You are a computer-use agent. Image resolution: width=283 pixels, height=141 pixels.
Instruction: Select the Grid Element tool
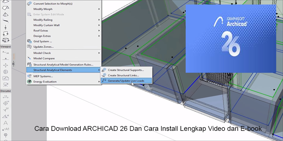[6, 135]
